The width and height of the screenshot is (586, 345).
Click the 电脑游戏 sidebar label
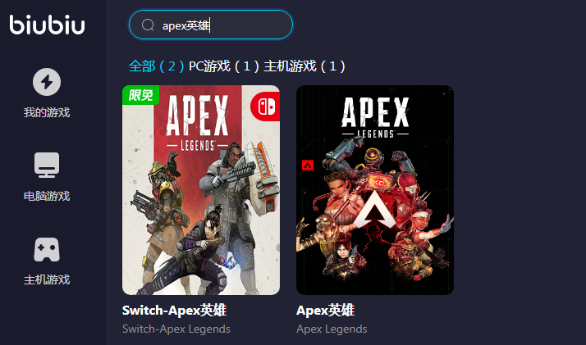(x=47, y=196)
